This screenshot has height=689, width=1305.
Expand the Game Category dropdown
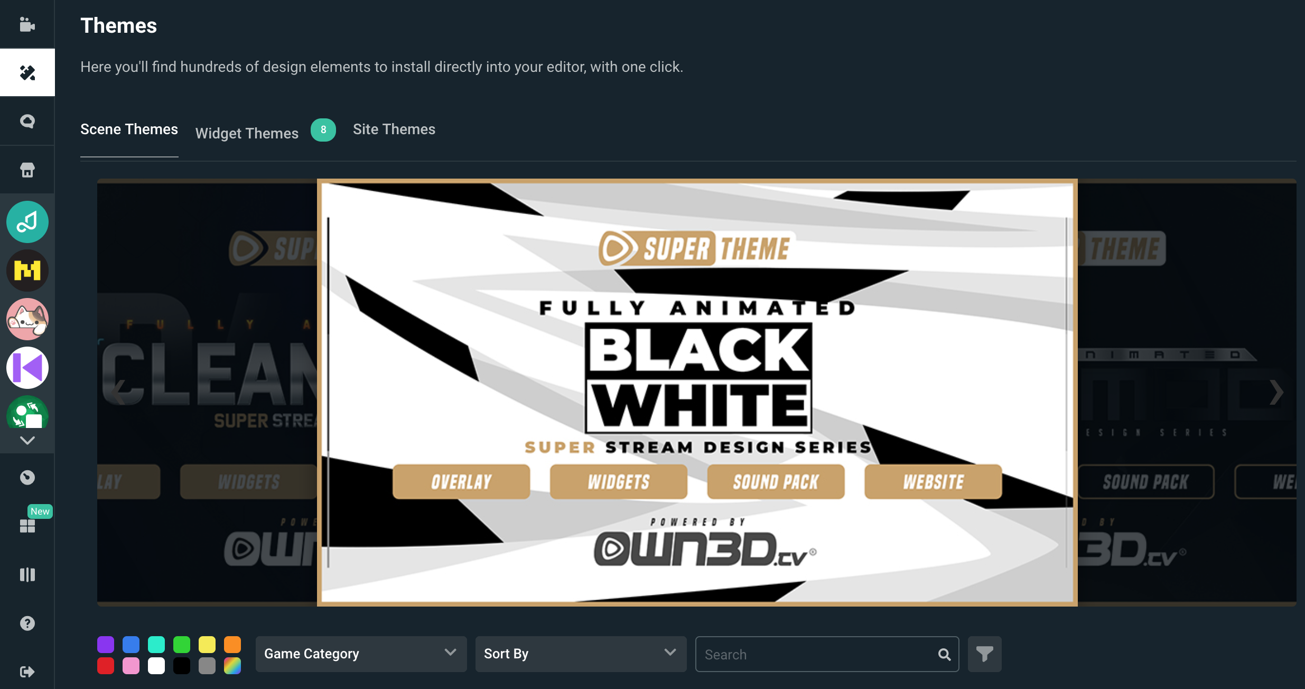359,653
